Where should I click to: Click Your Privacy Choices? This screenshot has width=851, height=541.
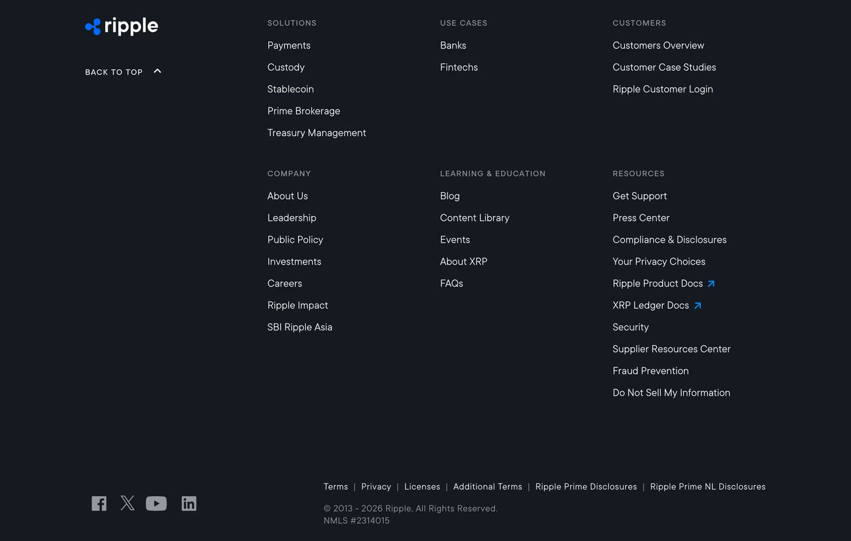659,262
